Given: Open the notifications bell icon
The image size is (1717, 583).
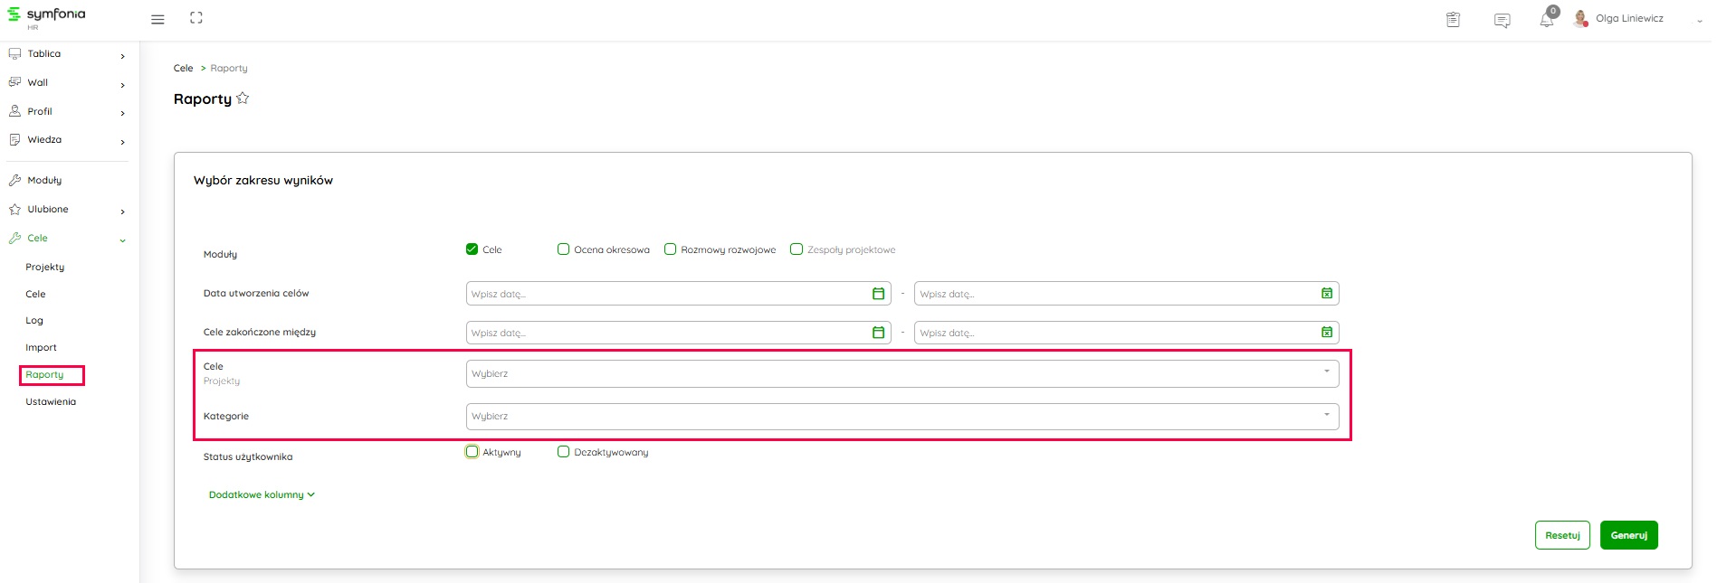Looking at the screenshot, I should (x=1546, y=20).
